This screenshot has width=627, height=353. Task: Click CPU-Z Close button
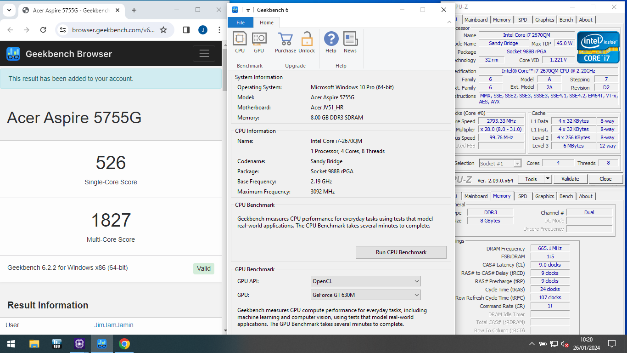click(605, 179)
